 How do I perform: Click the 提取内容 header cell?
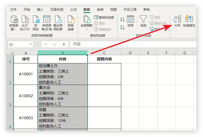point(104,59)
